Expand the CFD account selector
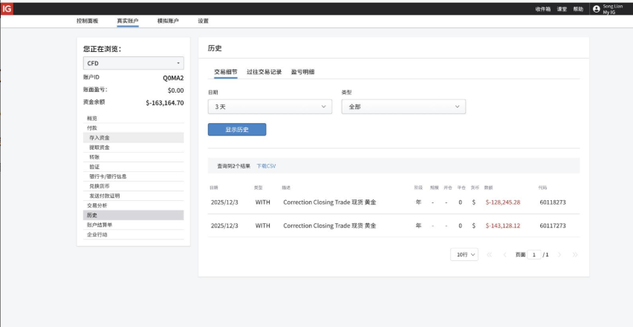Viewport: 633px width, 327px height. click(133, 64)
